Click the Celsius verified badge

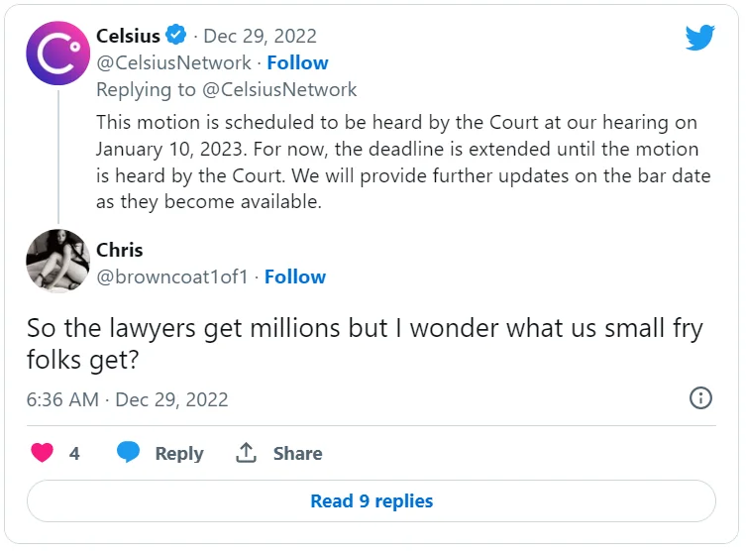(176, 37)
